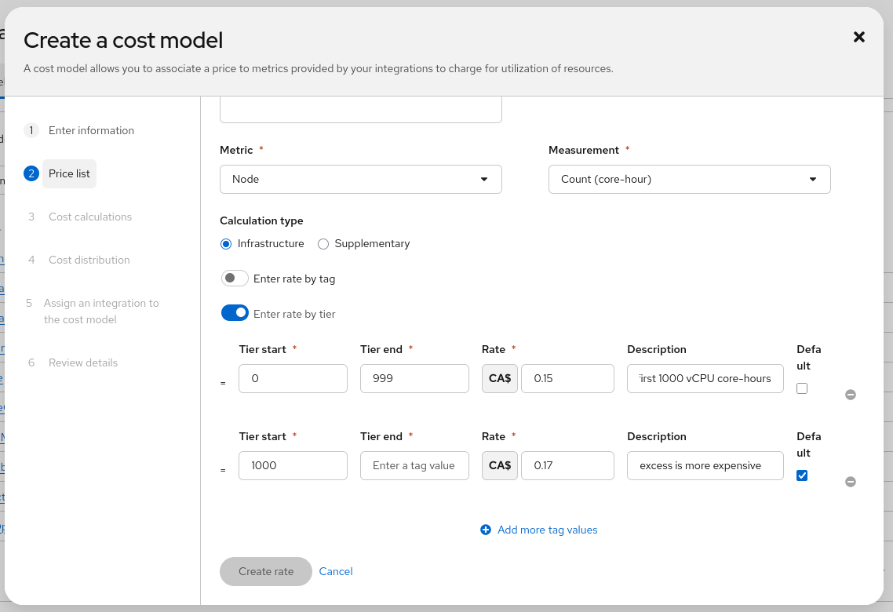The height and width of the screenshot is (612, 893).
Task: Remove the first tier row with minus icon
Action: tap(850, 395)
